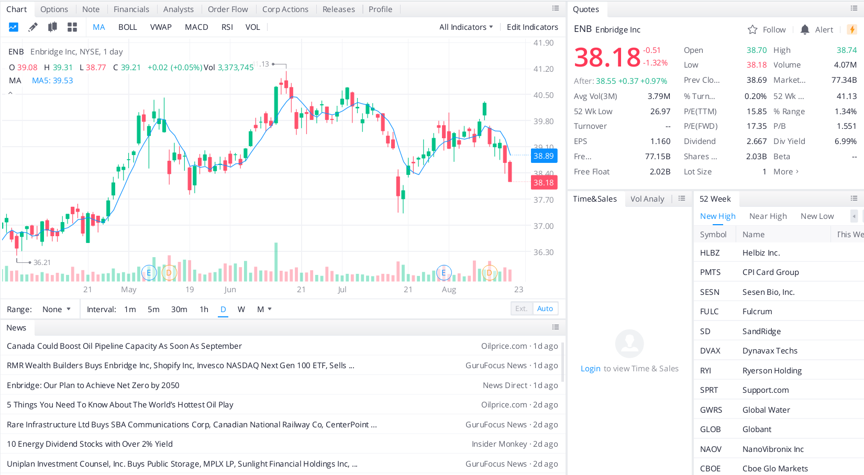864x475 pixels.
Task: Open the multi-chart grid layout icon
Action: 72,27
